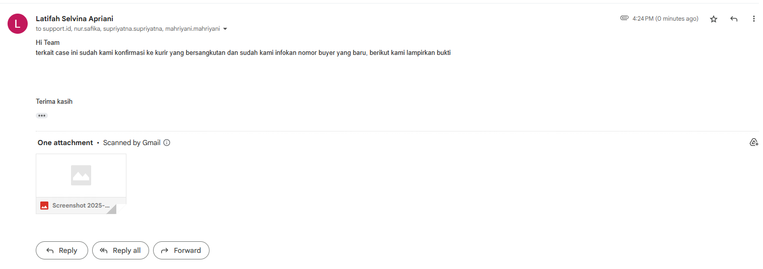Show trimmed content ellipsis button
This screenshot has width=763, height=269.
click(x=42, y=115)
